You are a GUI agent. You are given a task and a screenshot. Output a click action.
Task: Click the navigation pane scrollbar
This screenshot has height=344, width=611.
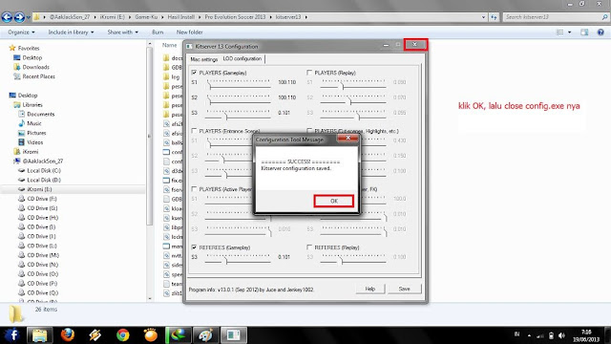click(150, 136)
